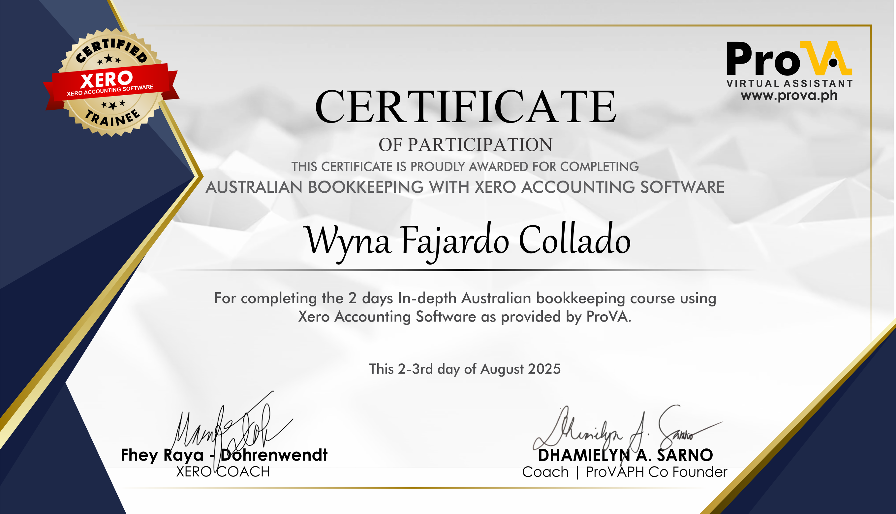The image size is (896, 514).
Task: Select the XERO ACCOUNTING SOFTWARE text on ribbon
Action: 109,93
